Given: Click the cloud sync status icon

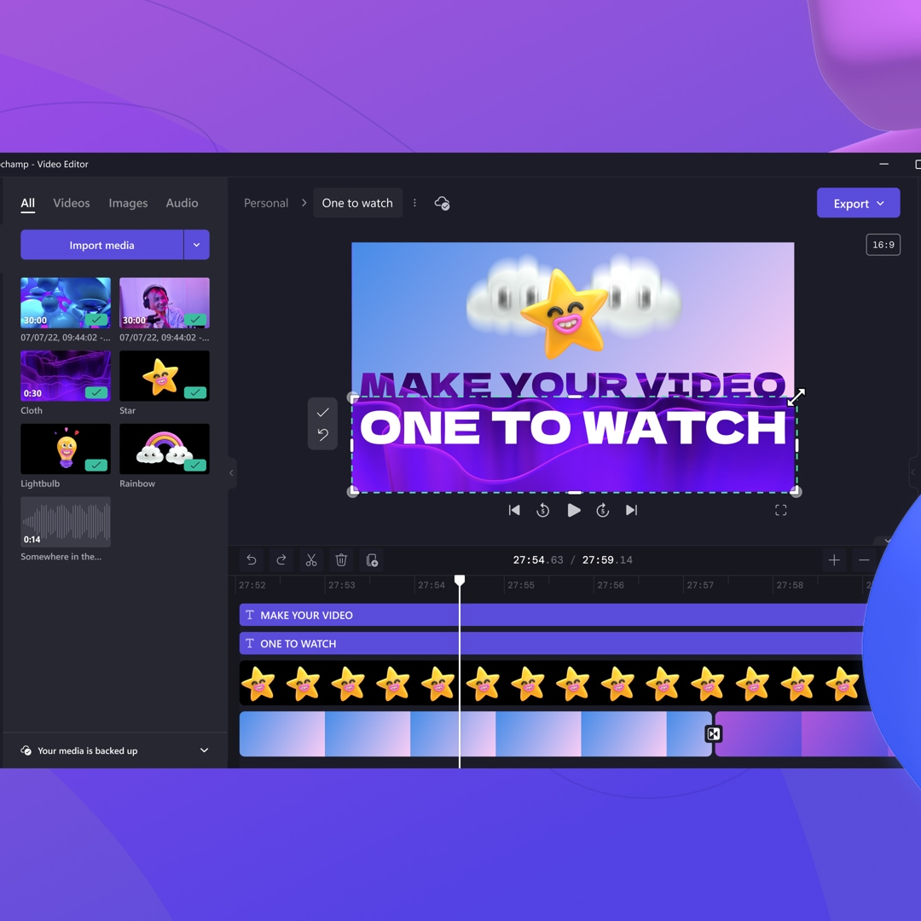Looking at the screenshot, I should click(x=442, y=203).
